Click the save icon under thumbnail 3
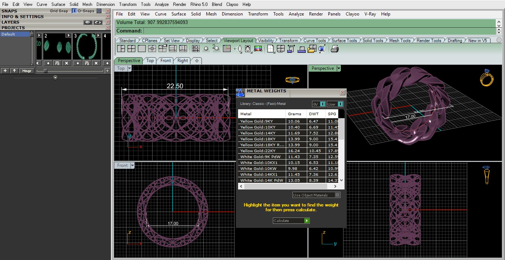The width and height of the screenshot is (505, 260). coord(87,63)
